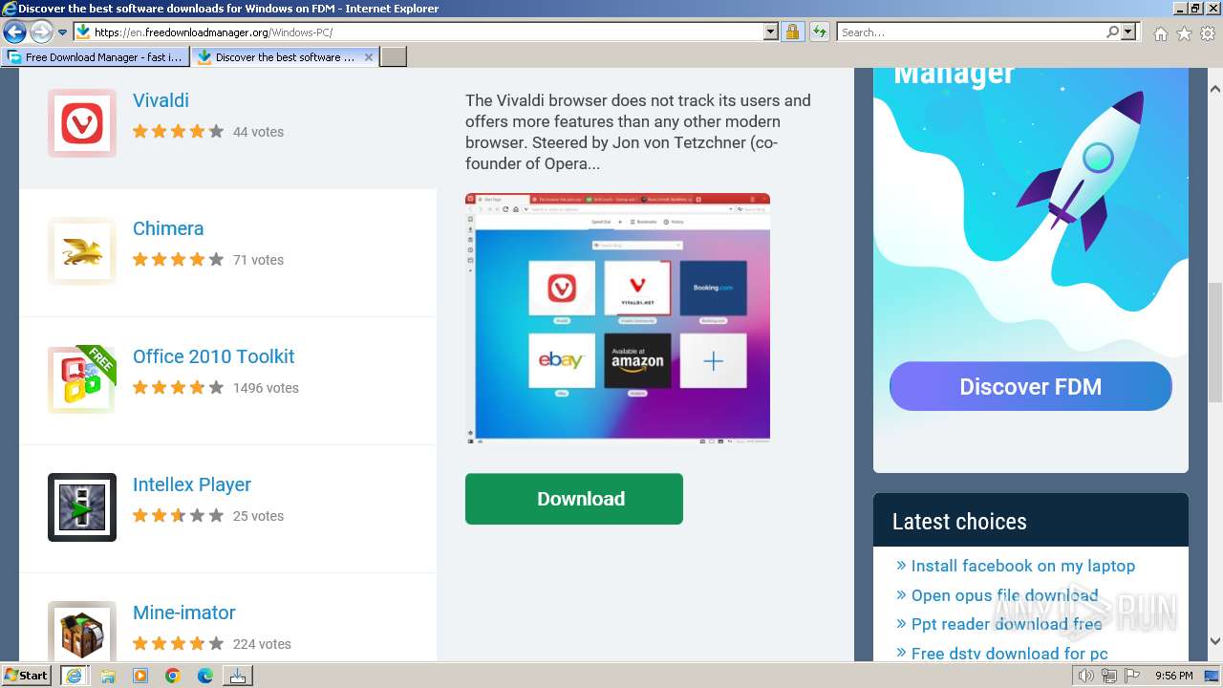Image resolution: width=1223 pixels, height=688 pixels.
Task: Click the Action Center flag tray icon
Action: click(x=1131, y=676)
